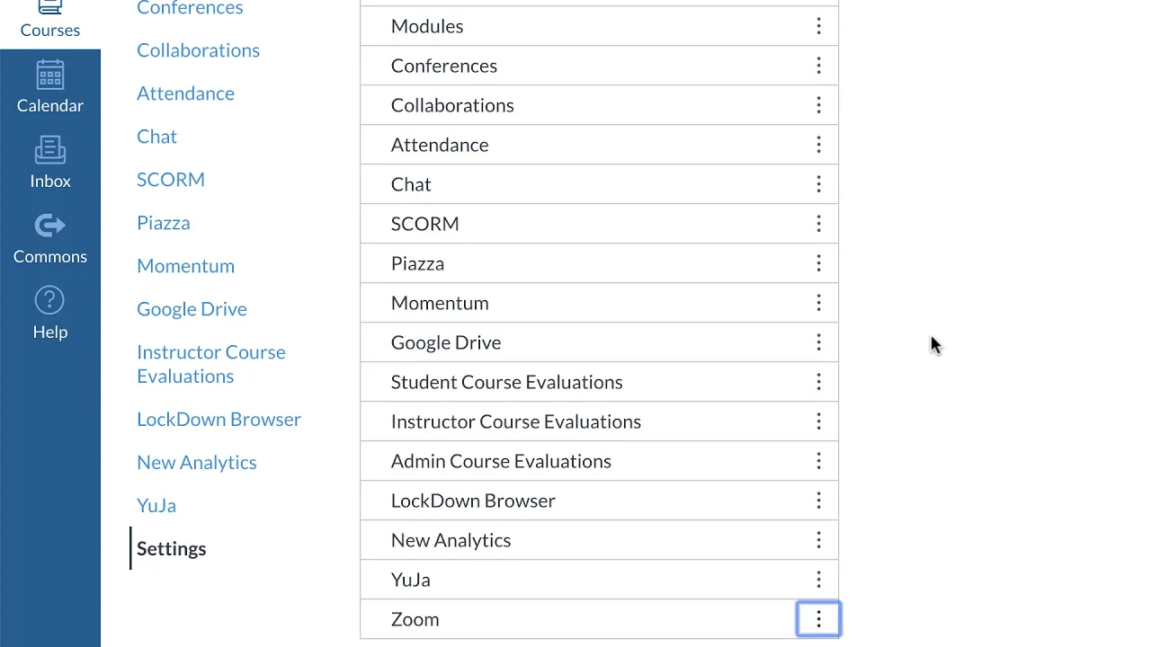Open New Analytics in course navigation
This screenshot has height=647, width=1151.
click(x=196, y=462)
